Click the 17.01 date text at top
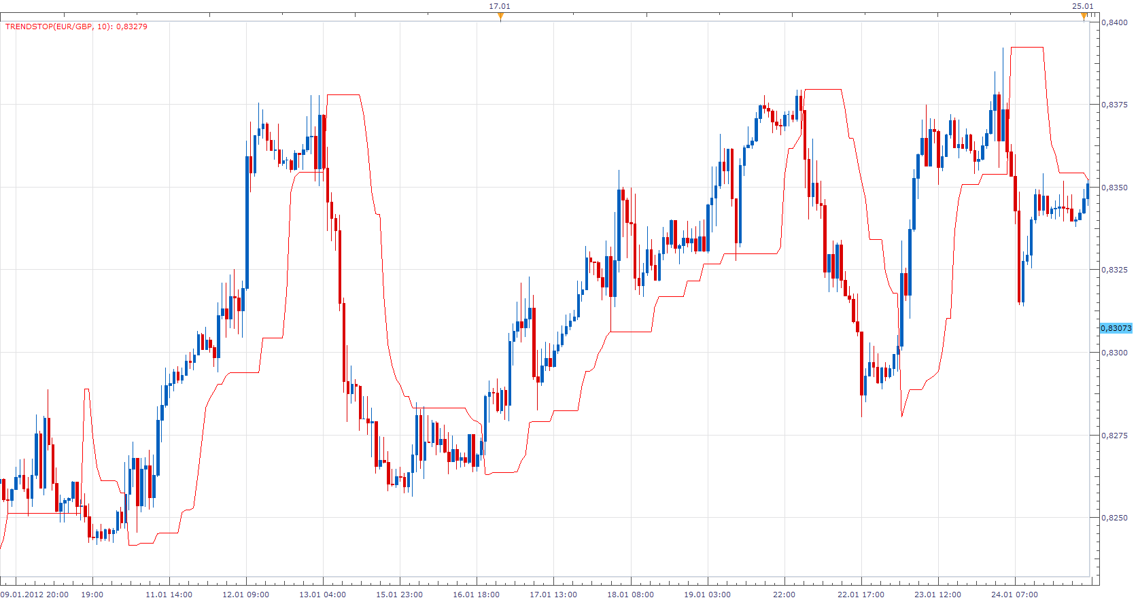 pyautogui.click(x=500, y=6)
